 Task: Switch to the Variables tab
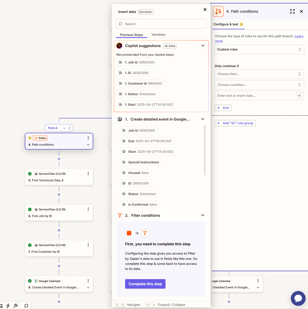[158, 34]
